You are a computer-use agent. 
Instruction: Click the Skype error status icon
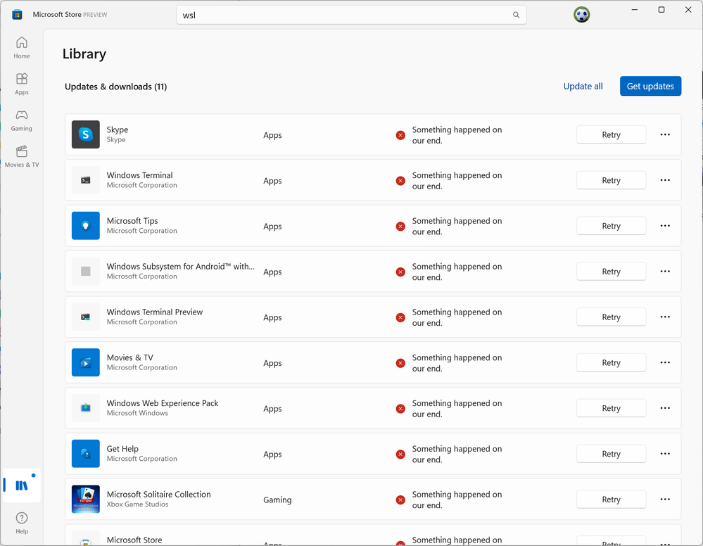[x=400, y=135]
